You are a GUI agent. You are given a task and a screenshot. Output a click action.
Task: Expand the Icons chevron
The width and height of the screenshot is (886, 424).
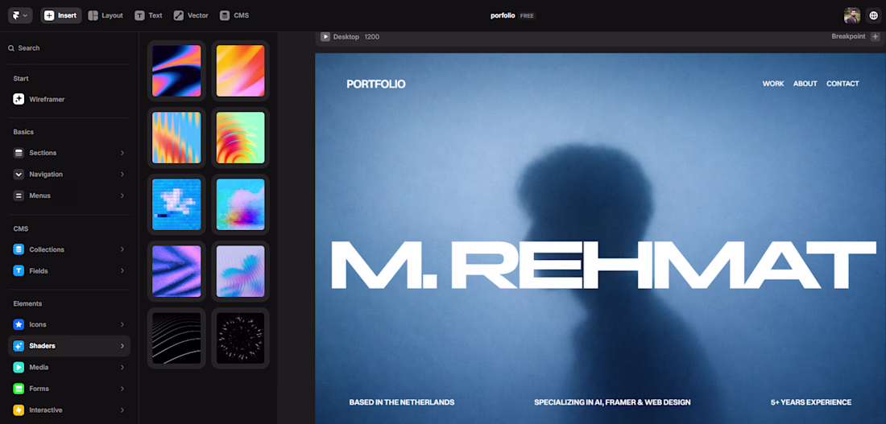(122, 324)
